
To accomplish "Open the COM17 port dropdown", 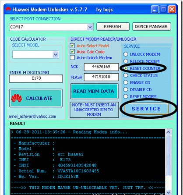I will [x=90, y=27].
